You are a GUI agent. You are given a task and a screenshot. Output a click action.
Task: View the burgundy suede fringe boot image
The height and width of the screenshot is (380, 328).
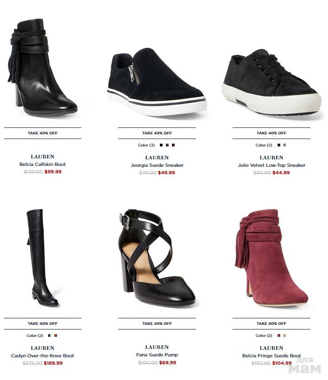tap(271, 257)
